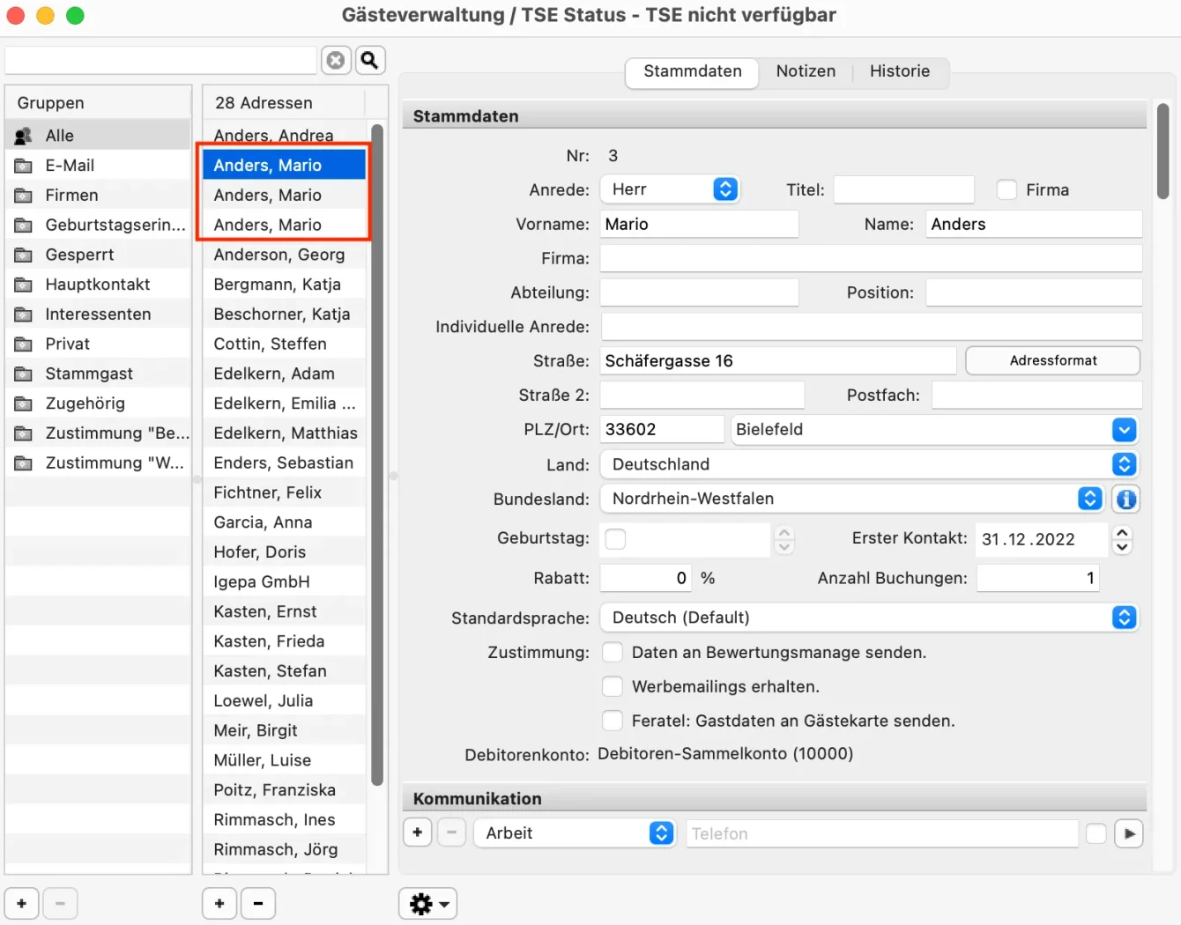Select Anders, Andrea in address list
The image size is (1181, 925).
pyautogui.click(x=284, y=136)
